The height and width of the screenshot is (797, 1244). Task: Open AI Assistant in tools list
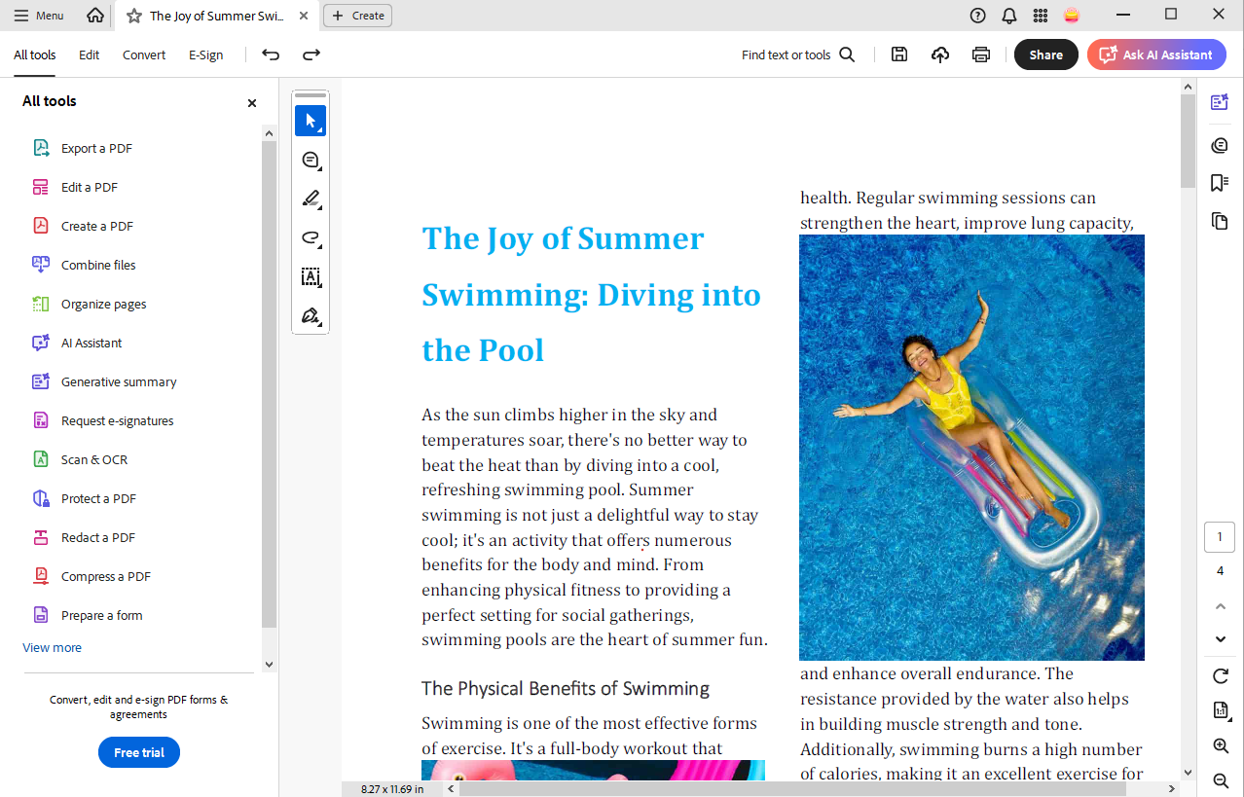coord(91,344)
